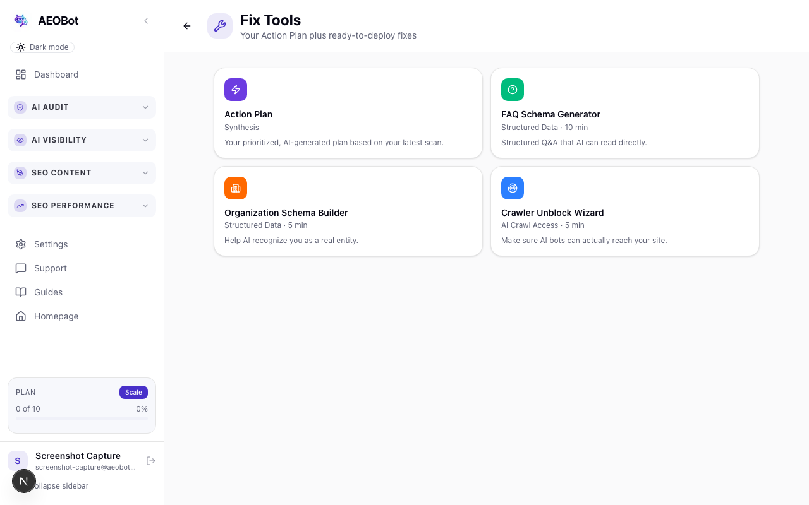Screen dimensions: 809x505
Task: Expand the AI VISIBILITY section chevron
Action: (x=145, y=140)
